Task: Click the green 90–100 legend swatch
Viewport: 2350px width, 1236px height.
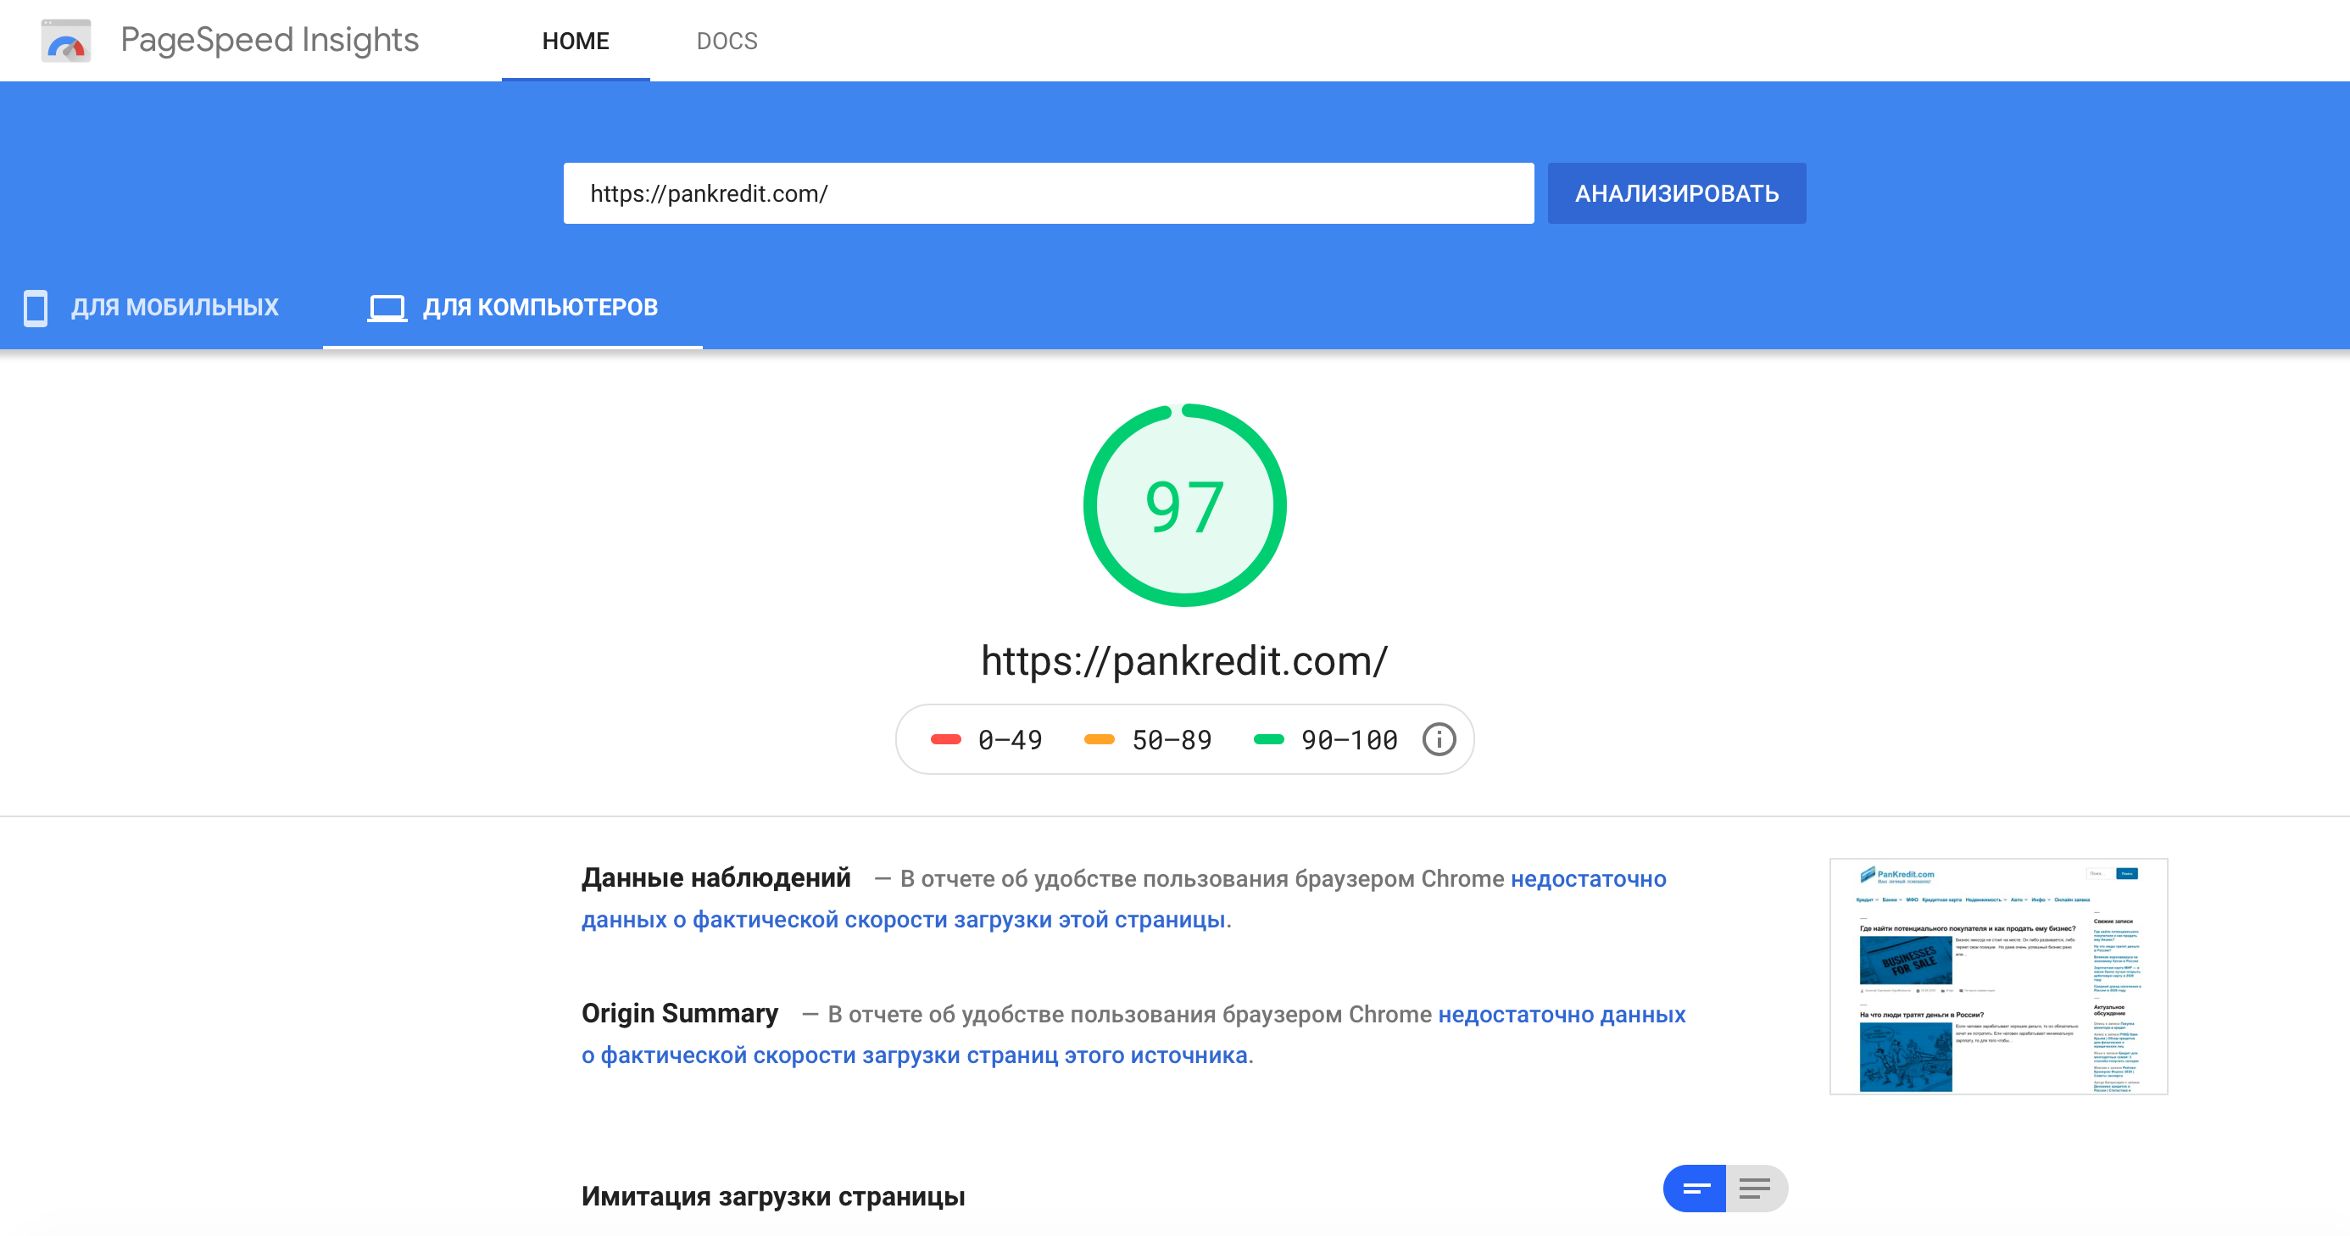Action: point(1269,740)
